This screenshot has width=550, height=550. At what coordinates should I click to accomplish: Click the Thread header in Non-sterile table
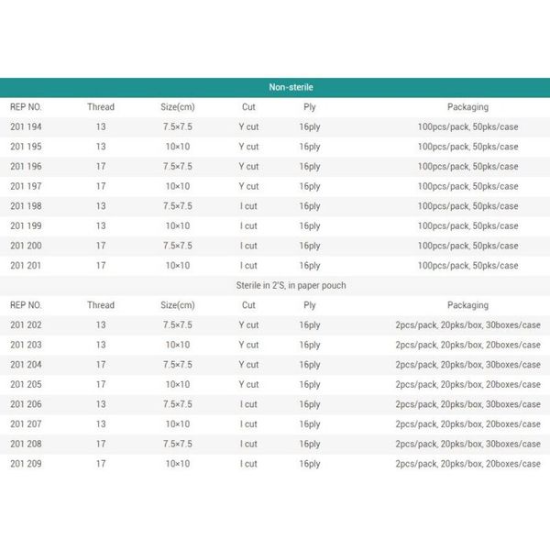(101, 107)
